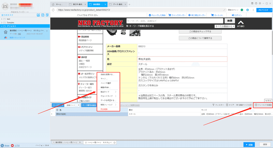Open settings gear icon in the title bar
The width and height of the screenshot is (273, 148).
pyautogui.click(x=260, y=3)
